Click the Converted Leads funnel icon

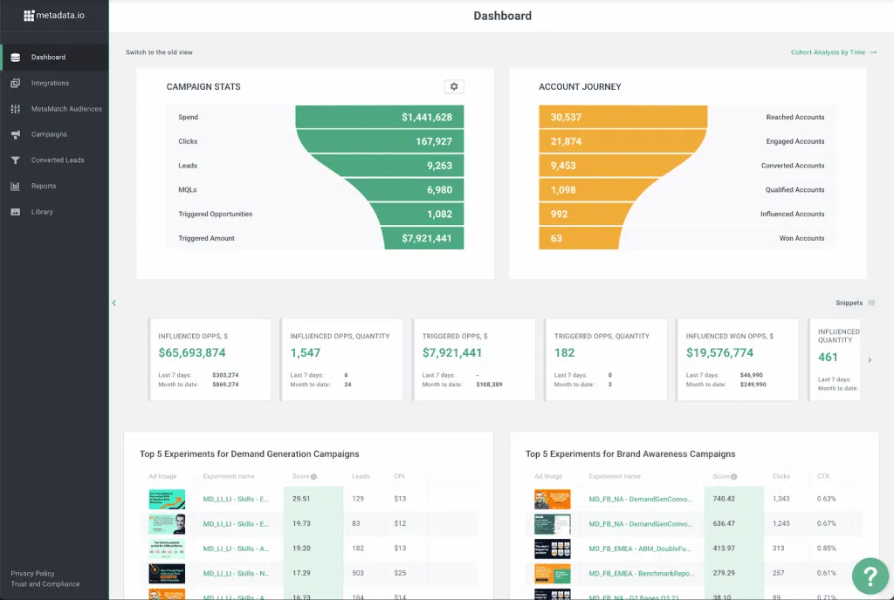coord(16,160)
